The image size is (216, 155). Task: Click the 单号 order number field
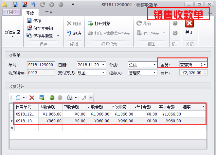pyautogui.click(x=41, y=65)
